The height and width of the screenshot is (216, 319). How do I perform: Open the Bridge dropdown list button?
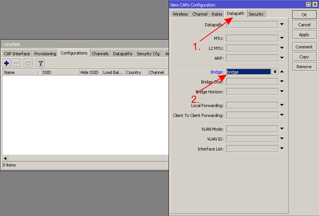tap(275, 72)
